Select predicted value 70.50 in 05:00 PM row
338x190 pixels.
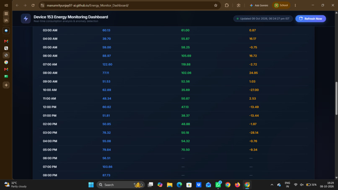[185, 150]
